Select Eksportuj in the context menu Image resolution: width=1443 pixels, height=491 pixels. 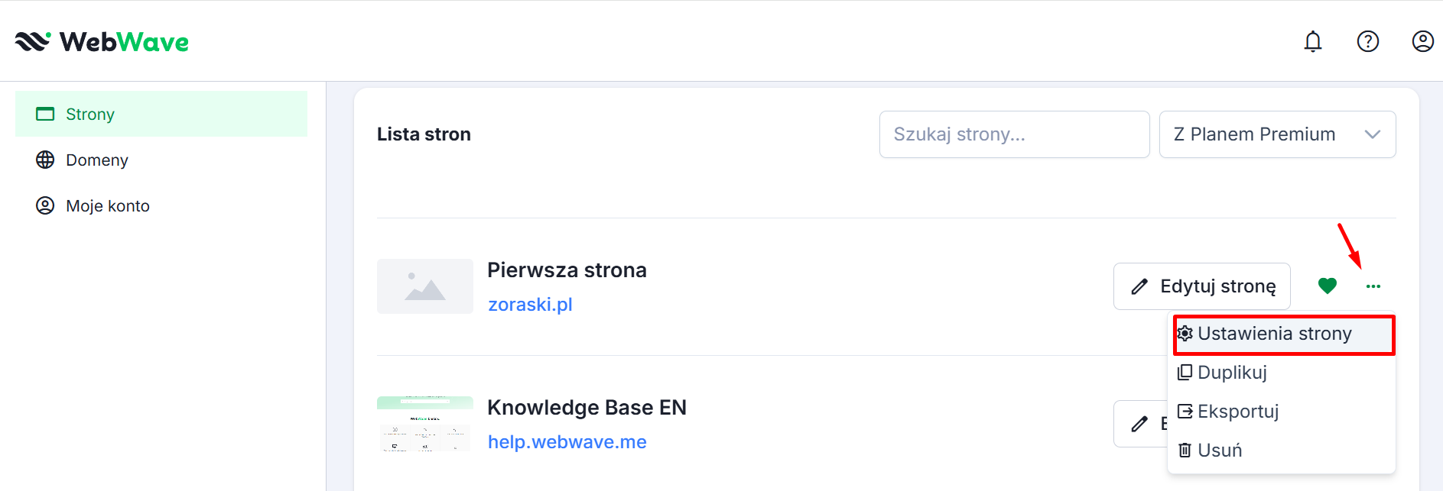pos(1237,412)
